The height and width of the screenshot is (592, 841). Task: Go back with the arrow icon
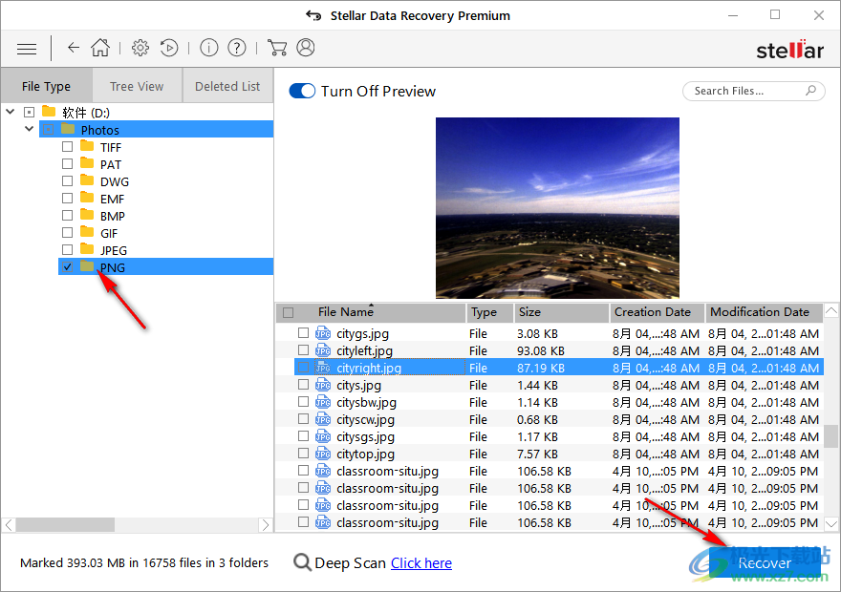[74, 48]
